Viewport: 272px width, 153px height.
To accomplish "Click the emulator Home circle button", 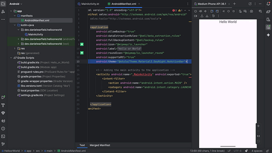I will pyautogui.click(x=229, y=11).
